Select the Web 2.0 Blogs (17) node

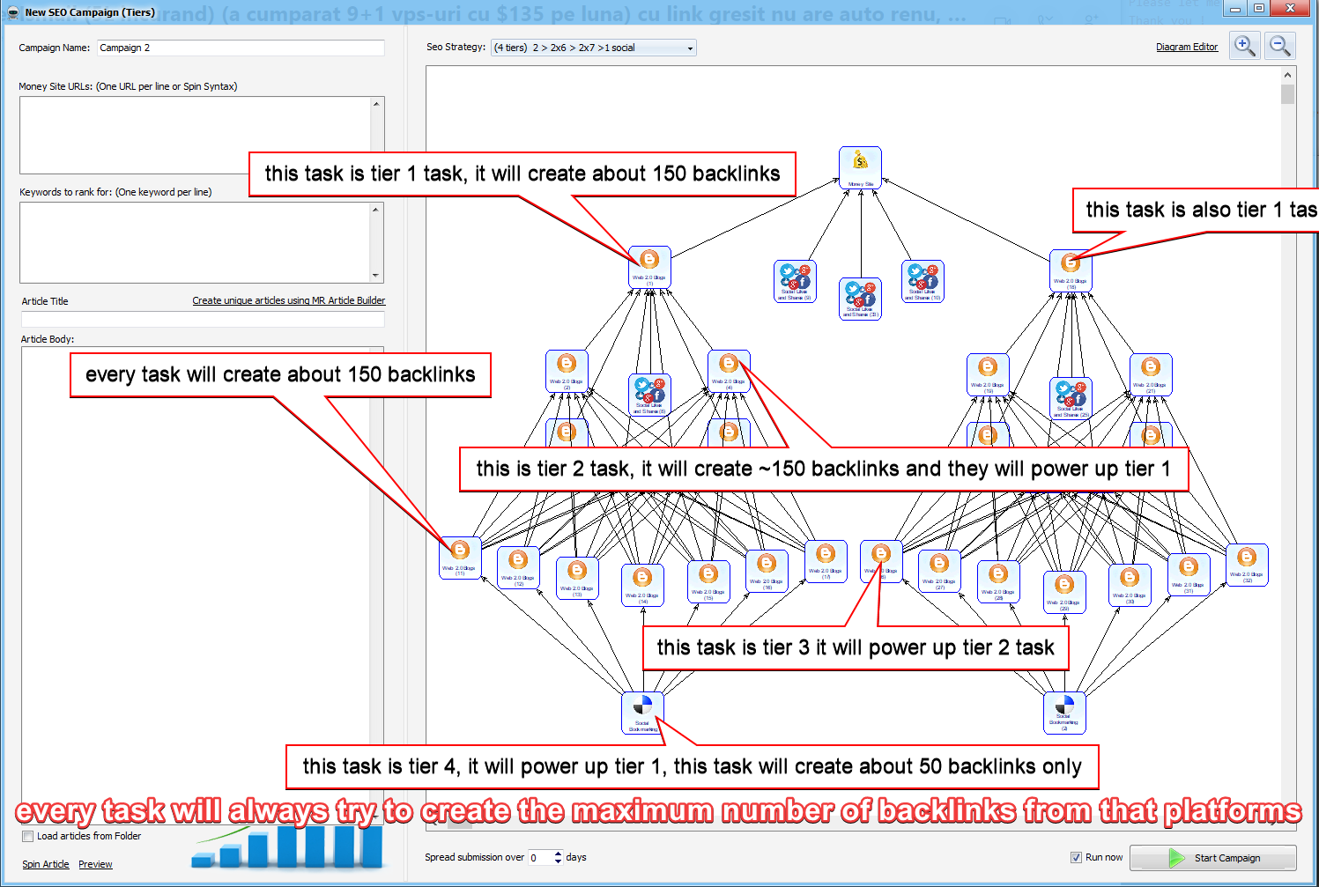[826, 562]
